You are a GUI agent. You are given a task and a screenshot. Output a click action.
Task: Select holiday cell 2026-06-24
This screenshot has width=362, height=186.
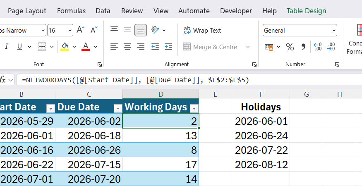coord(261,136)
